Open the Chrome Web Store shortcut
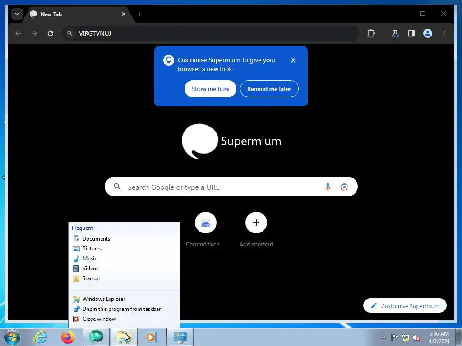462x346 pixels. pyautogui.click(x=205, y=229)
